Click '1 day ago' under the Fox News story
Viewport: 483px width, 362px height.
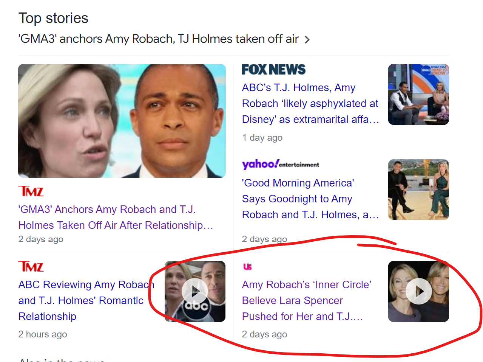point(262,138)
